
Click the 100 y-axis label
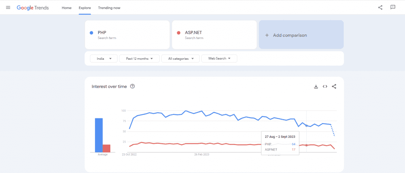123,111
